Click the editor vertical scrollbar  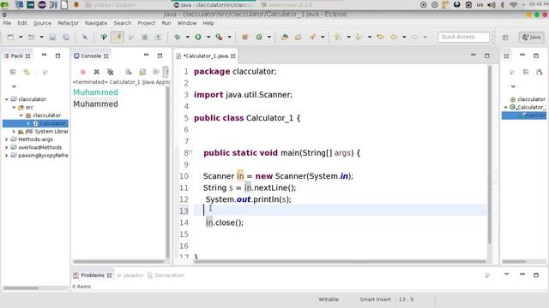tap(490, 154)
